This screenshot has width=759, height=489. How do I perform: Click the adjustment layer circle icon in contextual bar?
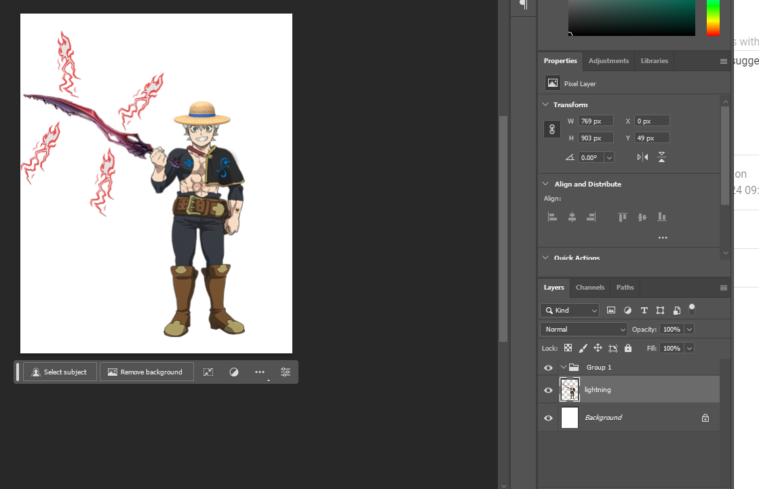click(234, 372)
